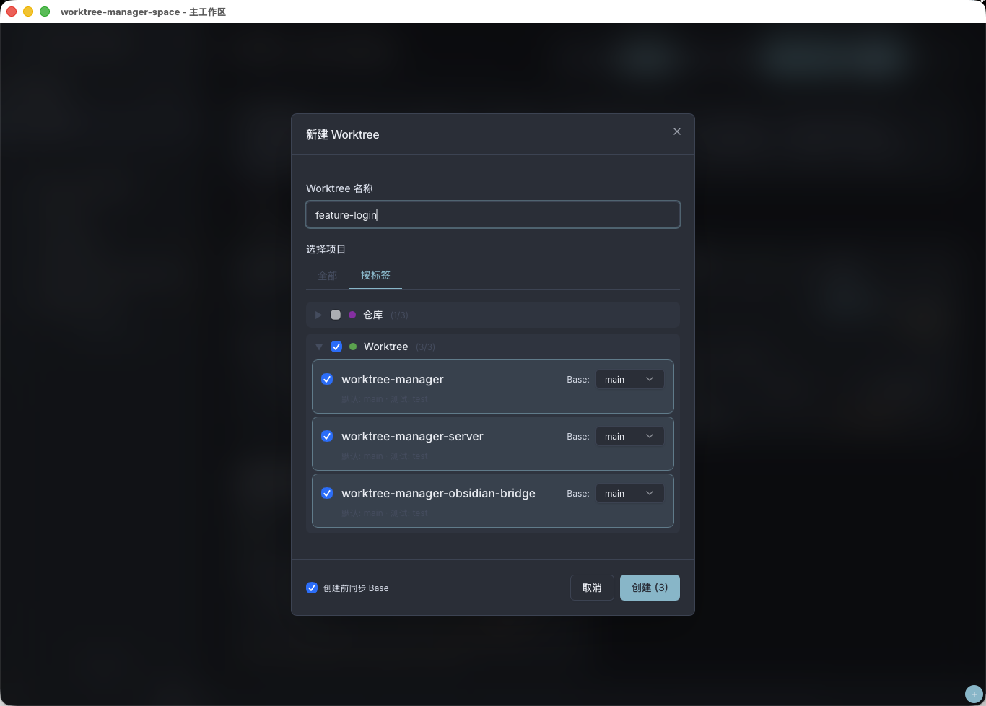Click the Worktree 名称 input field
The height and width of the screenshot is (706, 986).
tap(493, 214)
